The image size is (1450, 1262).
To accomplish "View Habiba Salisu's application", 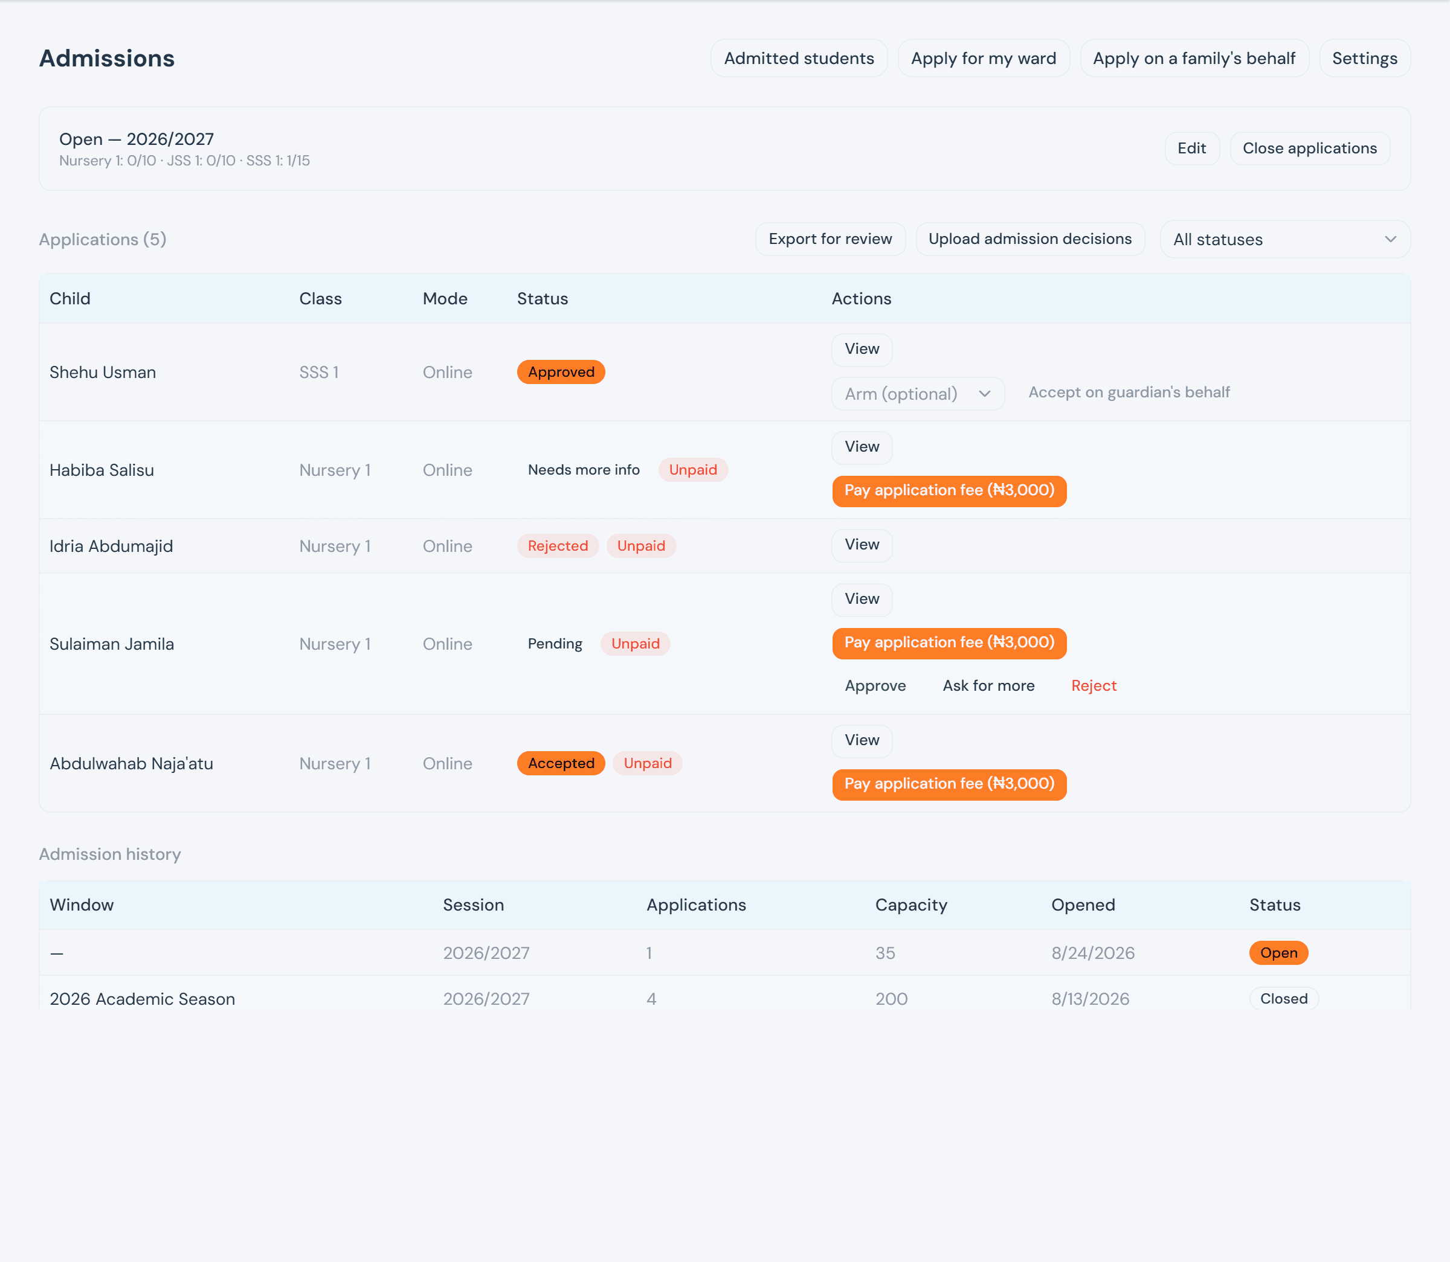I will (x=862, y=447).
